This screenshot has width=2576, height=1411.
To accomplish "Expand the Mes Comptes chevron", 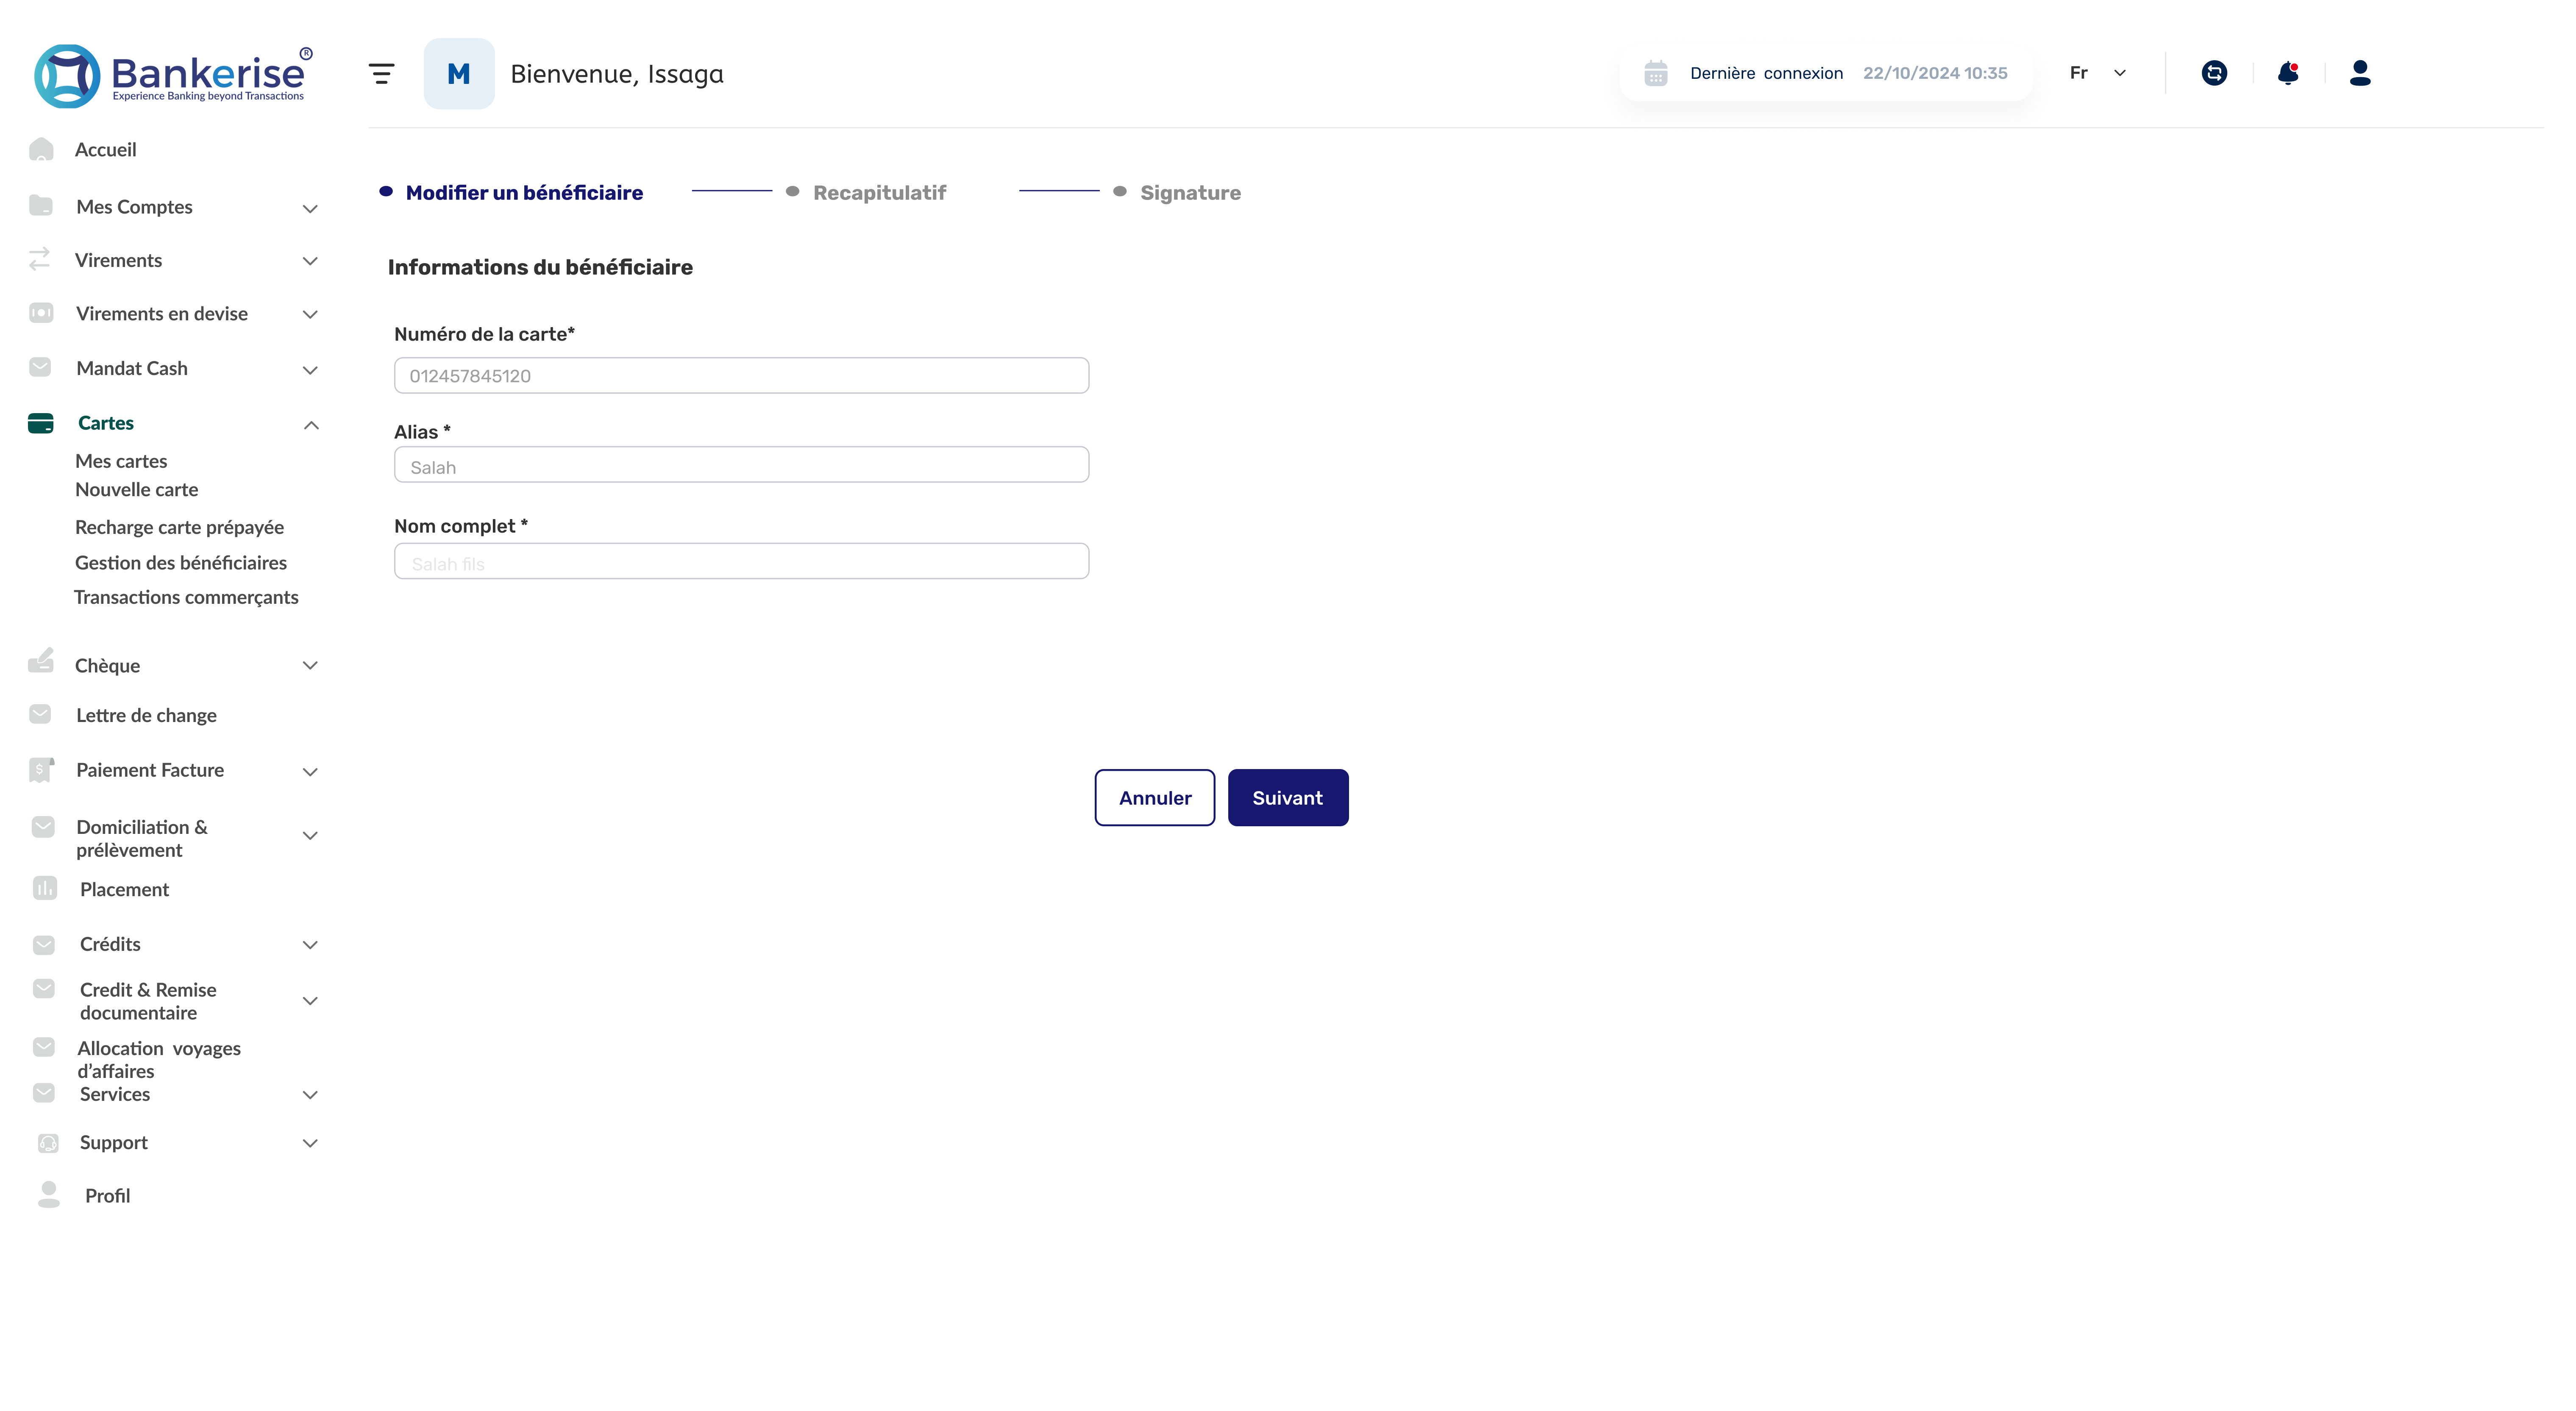I will pos(310,208).
